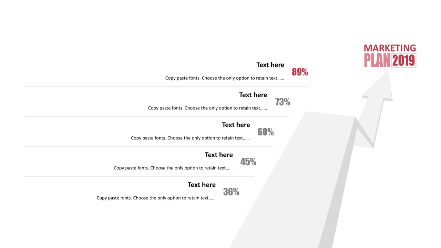This screenshot has width=441, height=248.
Task: Click the 36% percentage label
Action: (231, 192)
